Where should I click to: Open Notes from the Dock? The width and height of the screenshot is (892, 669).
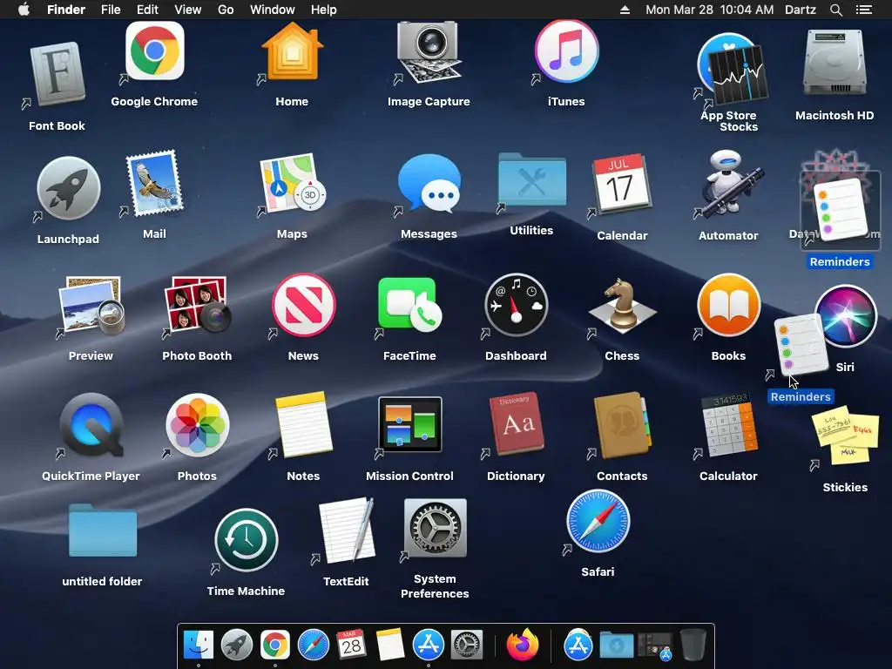pos(390,645)
